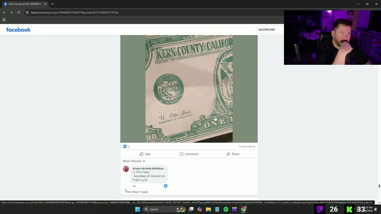Click the like reaction on Kristen's comment
The image size is (381, 214).
pos(165,186)
